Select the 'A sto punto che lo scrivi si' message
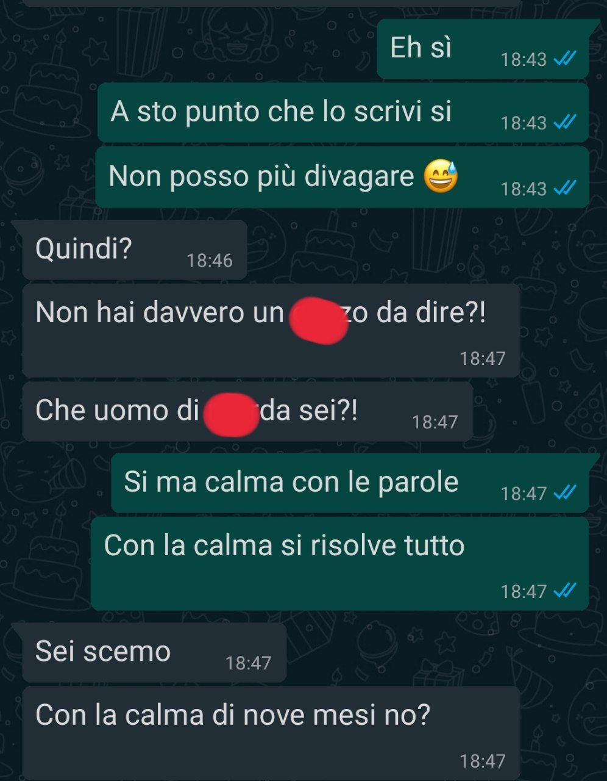The height and width of the screenshot is (781, 607). 343,113
